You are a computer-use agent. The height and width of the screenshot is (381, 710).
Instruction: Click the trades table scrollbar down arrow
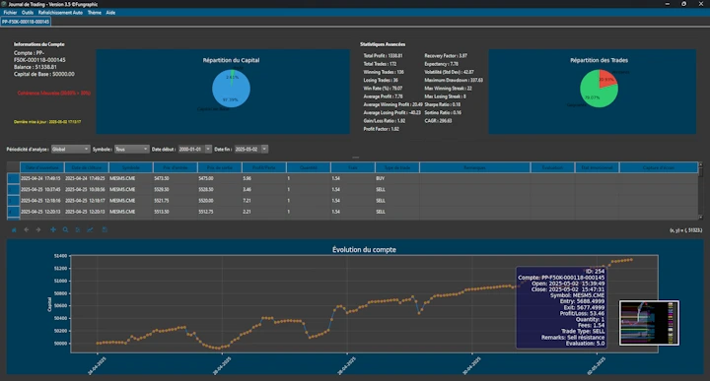pyautogui.click(x=700, y=217)
